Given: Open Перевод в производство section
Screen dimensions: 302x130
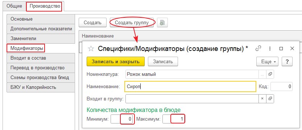Looking at the screenshot, I should 41,68.
